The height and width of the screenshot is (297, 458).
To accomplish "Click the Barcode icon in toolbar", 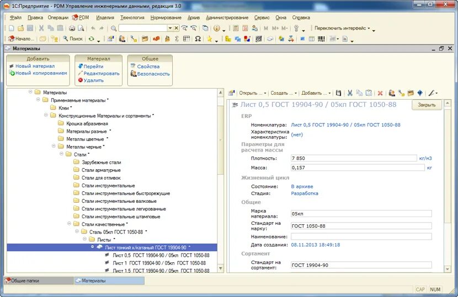I will click(321, 39).
